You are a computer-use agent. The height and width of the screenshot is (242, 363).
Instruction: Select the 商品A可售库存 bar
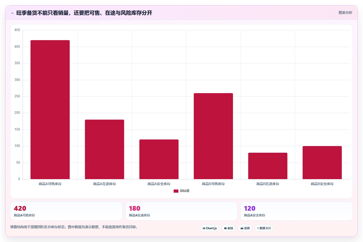tap(50, 110)
